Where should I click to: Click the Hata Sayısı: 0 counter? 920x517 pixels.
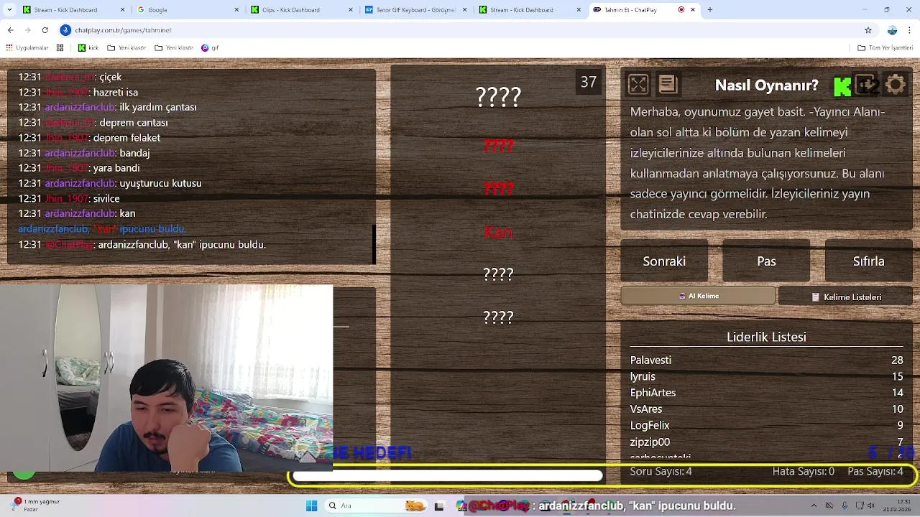[x=803, y=472]
